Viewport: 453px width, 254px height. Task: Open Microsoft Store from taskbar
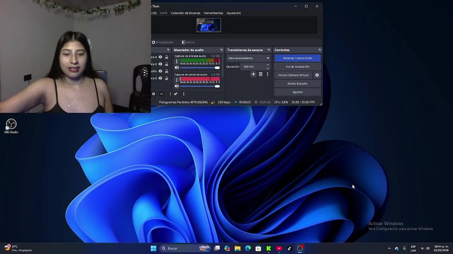click(x=258, y=248)
